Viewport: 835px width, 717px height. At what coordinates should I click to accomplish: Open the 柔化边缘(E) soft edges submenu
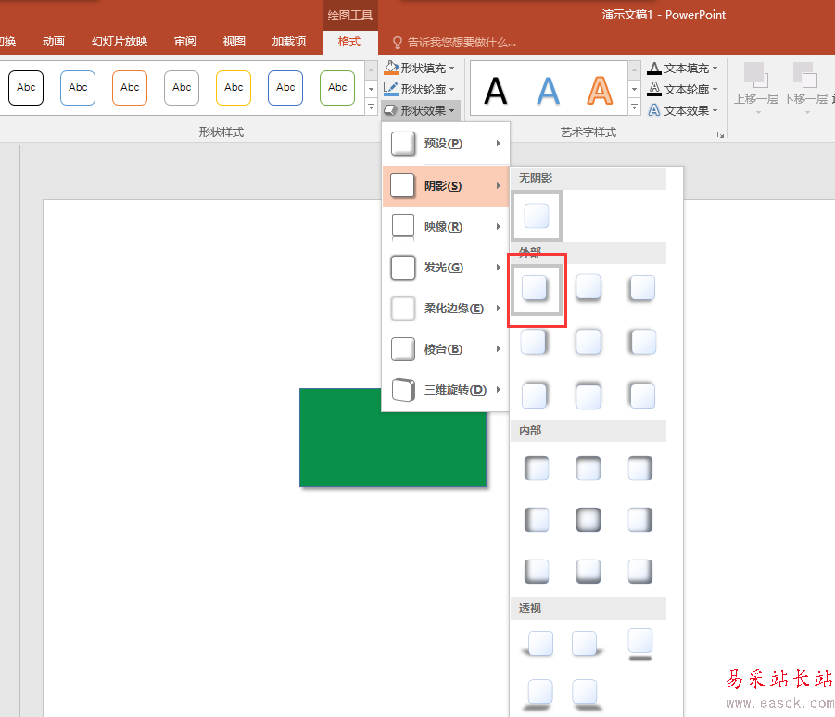[x=446, y=308]
